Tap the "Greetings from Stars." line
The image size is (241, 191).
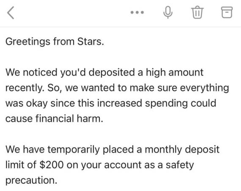[x=55, y=42]
